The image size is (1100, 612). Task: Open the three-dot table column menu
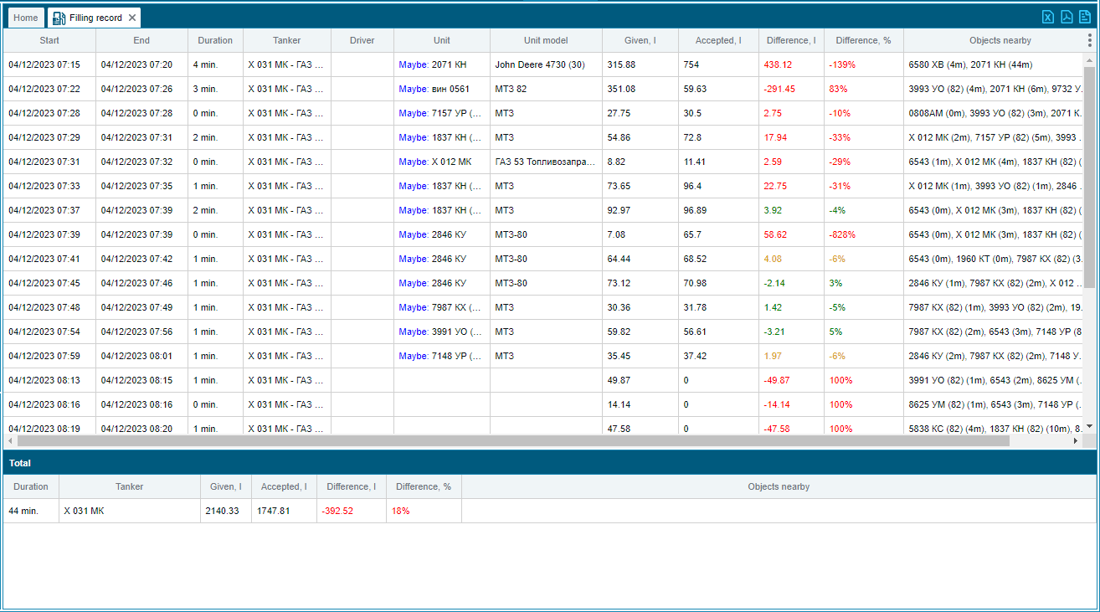1089,40
